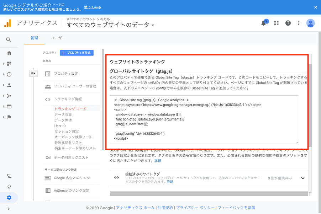Open the user account avatar
The width and height of the screenshot is (321, 214).
310,23
